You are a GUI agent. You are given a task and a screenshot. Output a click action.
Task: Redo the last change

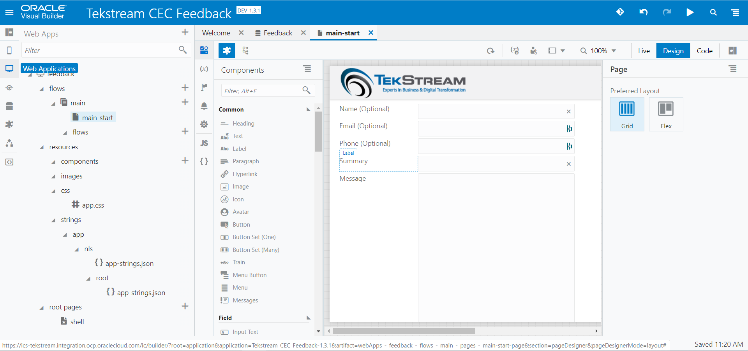667,12
